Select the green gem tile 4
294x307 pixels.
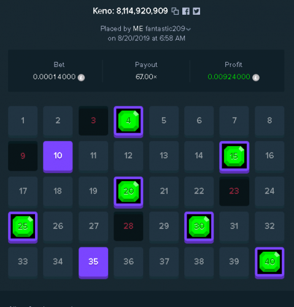pos(128,122)
